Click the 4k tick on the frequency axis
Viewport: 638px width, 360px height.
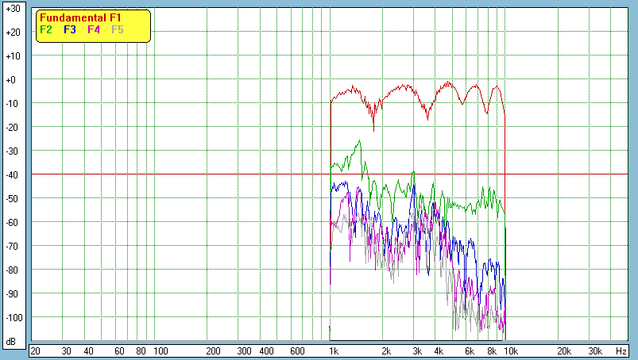click(x=439, y=350)
